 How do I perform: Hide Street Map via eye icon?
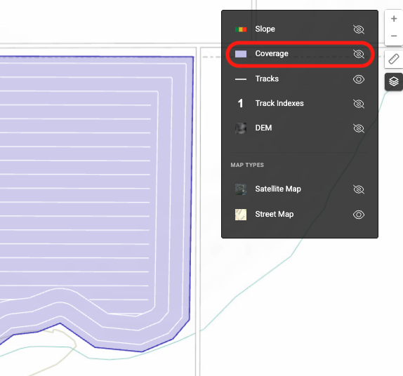(359, 215)
